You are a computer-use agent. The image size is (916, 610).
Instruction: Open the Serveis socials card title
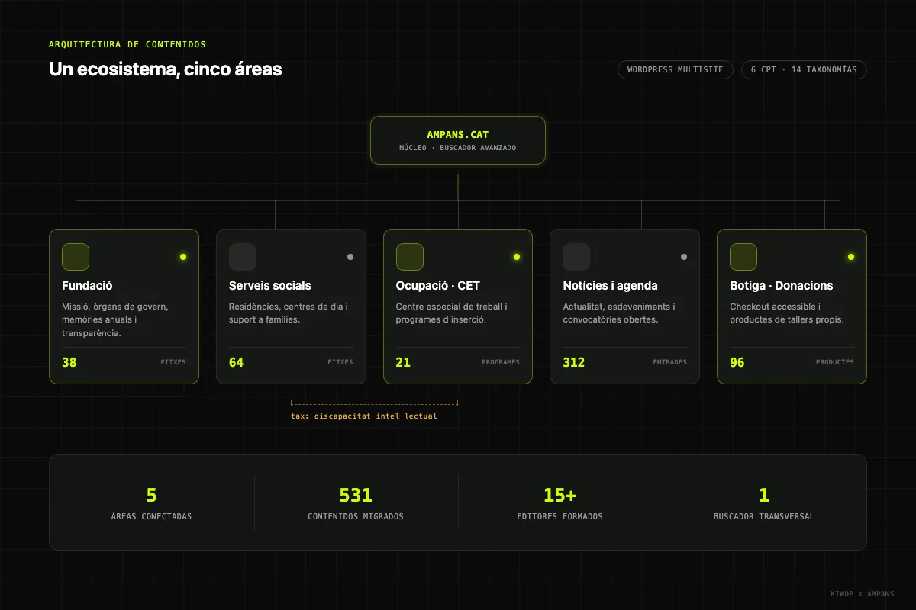click(270, 286)
